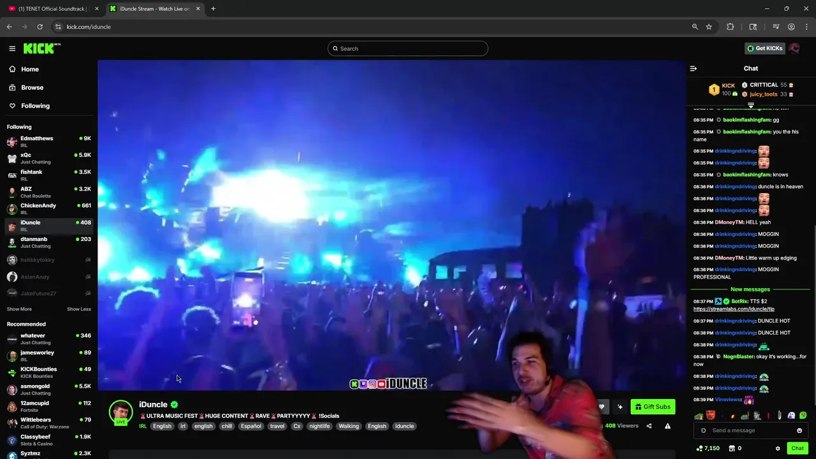Viewport: 816px width, 459px height.
Task: Click the IRL category link
Action: (x=143, y=426)
